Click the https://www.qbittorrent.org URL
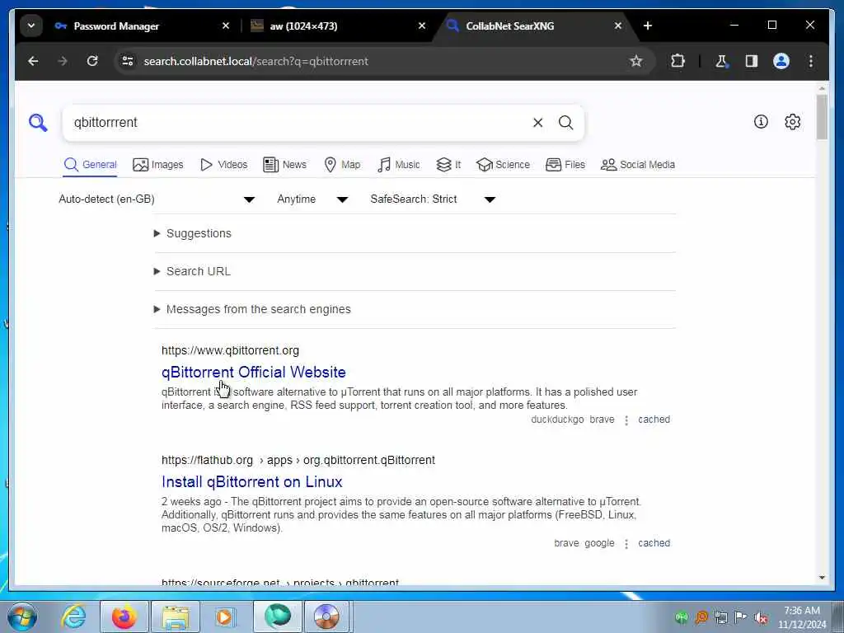Viewport: 844px width, 633px height. (x=231, y=350)
